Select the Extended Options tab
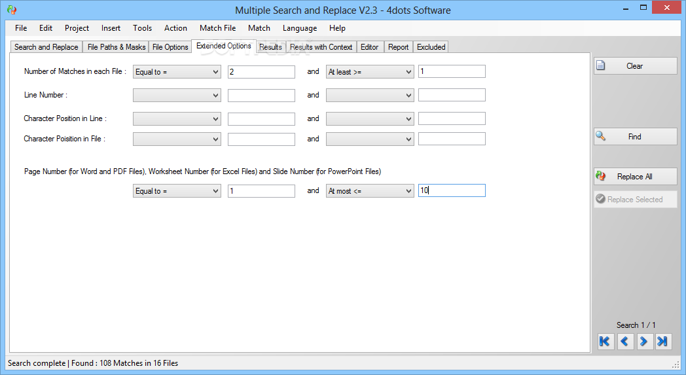The height and width of the screenshot is (375, 686). point(224,46)
